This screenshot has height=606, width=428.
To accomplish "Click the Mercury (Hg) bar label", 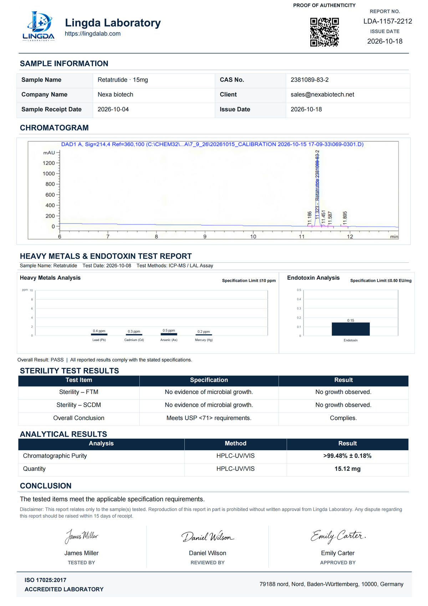I will (x=204, y=340).
